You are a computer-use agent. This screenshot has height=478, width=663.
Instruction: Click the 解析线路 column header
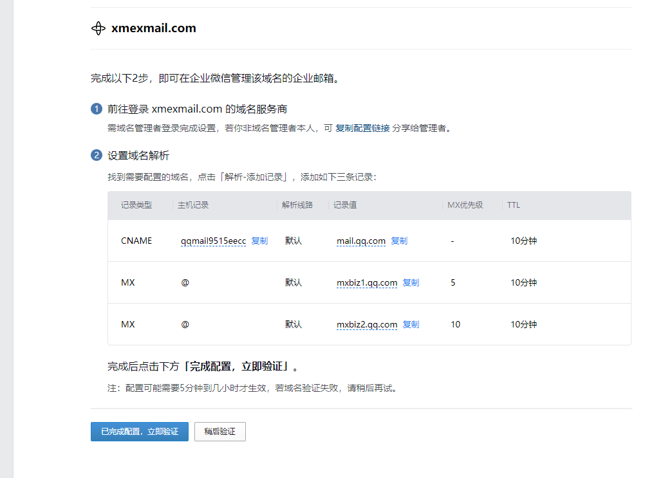click(x=297, y=205)
